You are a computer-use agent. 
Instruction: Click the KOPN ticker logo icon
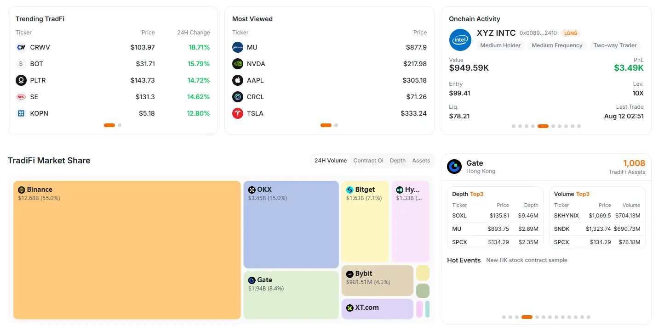point(21,113)
